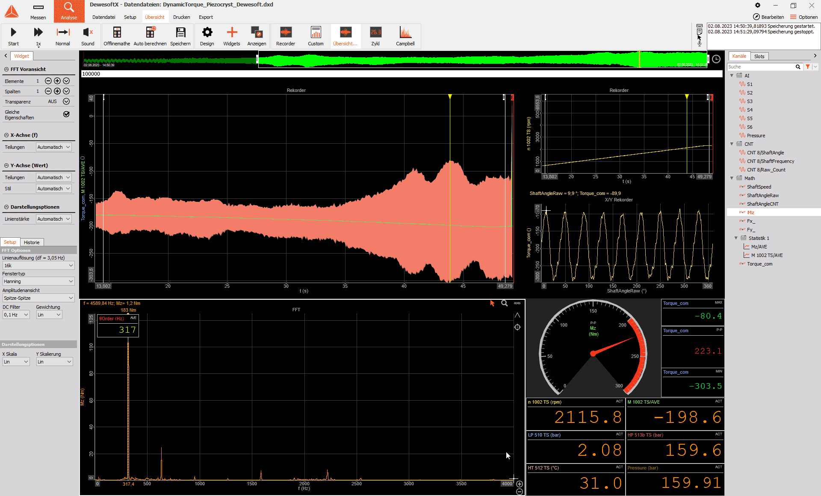Open the Amplitudenansicht Spitze-Spitze dropdown
The width and height of the screenshot is (821, 496).
tap(38, 298)
